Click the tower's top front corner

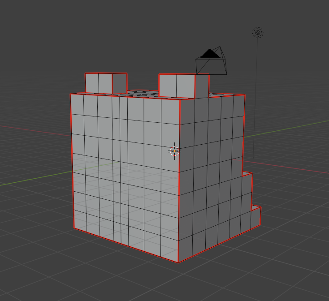[179, 99]
